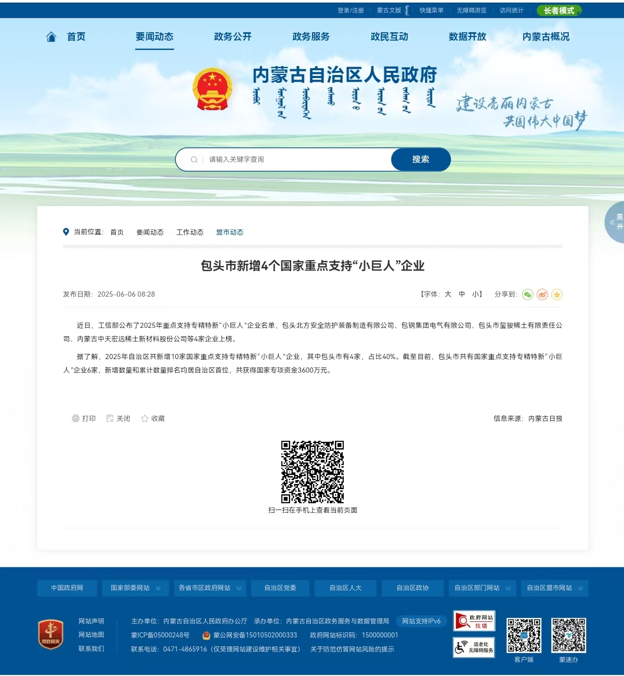
Task: Open the 政府网站找错 badge
Action: tap(474, 621)
